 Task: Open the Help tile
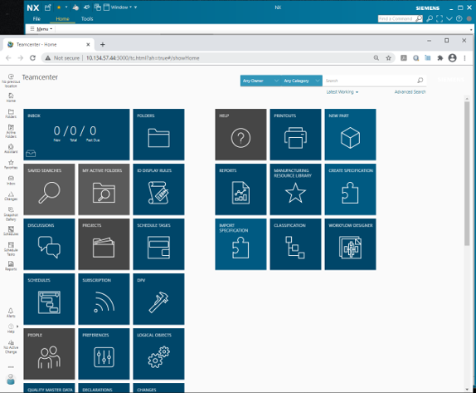[240, 135]
